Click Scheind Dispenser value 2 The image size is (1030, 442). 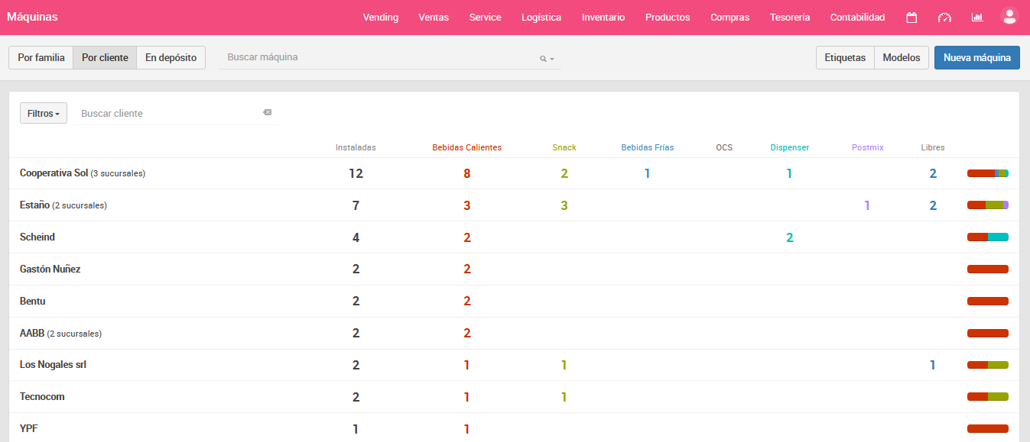790,237
